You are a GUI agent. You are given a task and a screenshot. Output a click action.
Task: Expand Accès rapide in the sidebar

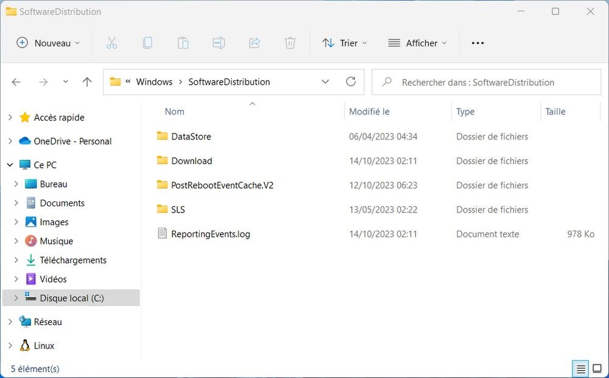click(x=10, y=117)
